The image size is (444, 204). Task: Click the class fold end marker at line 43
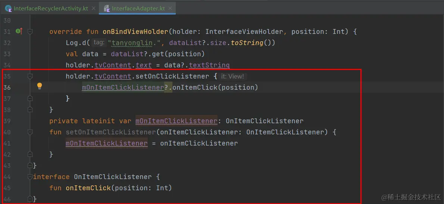click(x=30, y=165)
